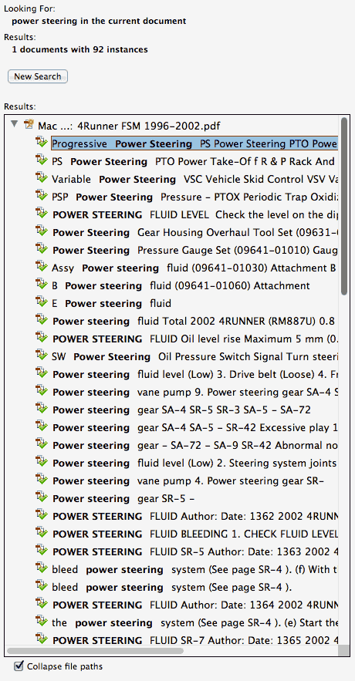The height and width of the screenshot is (681, 355).
Task: Uncheck Collapse file paths checkbox
Action: click(x=19, y=666)
